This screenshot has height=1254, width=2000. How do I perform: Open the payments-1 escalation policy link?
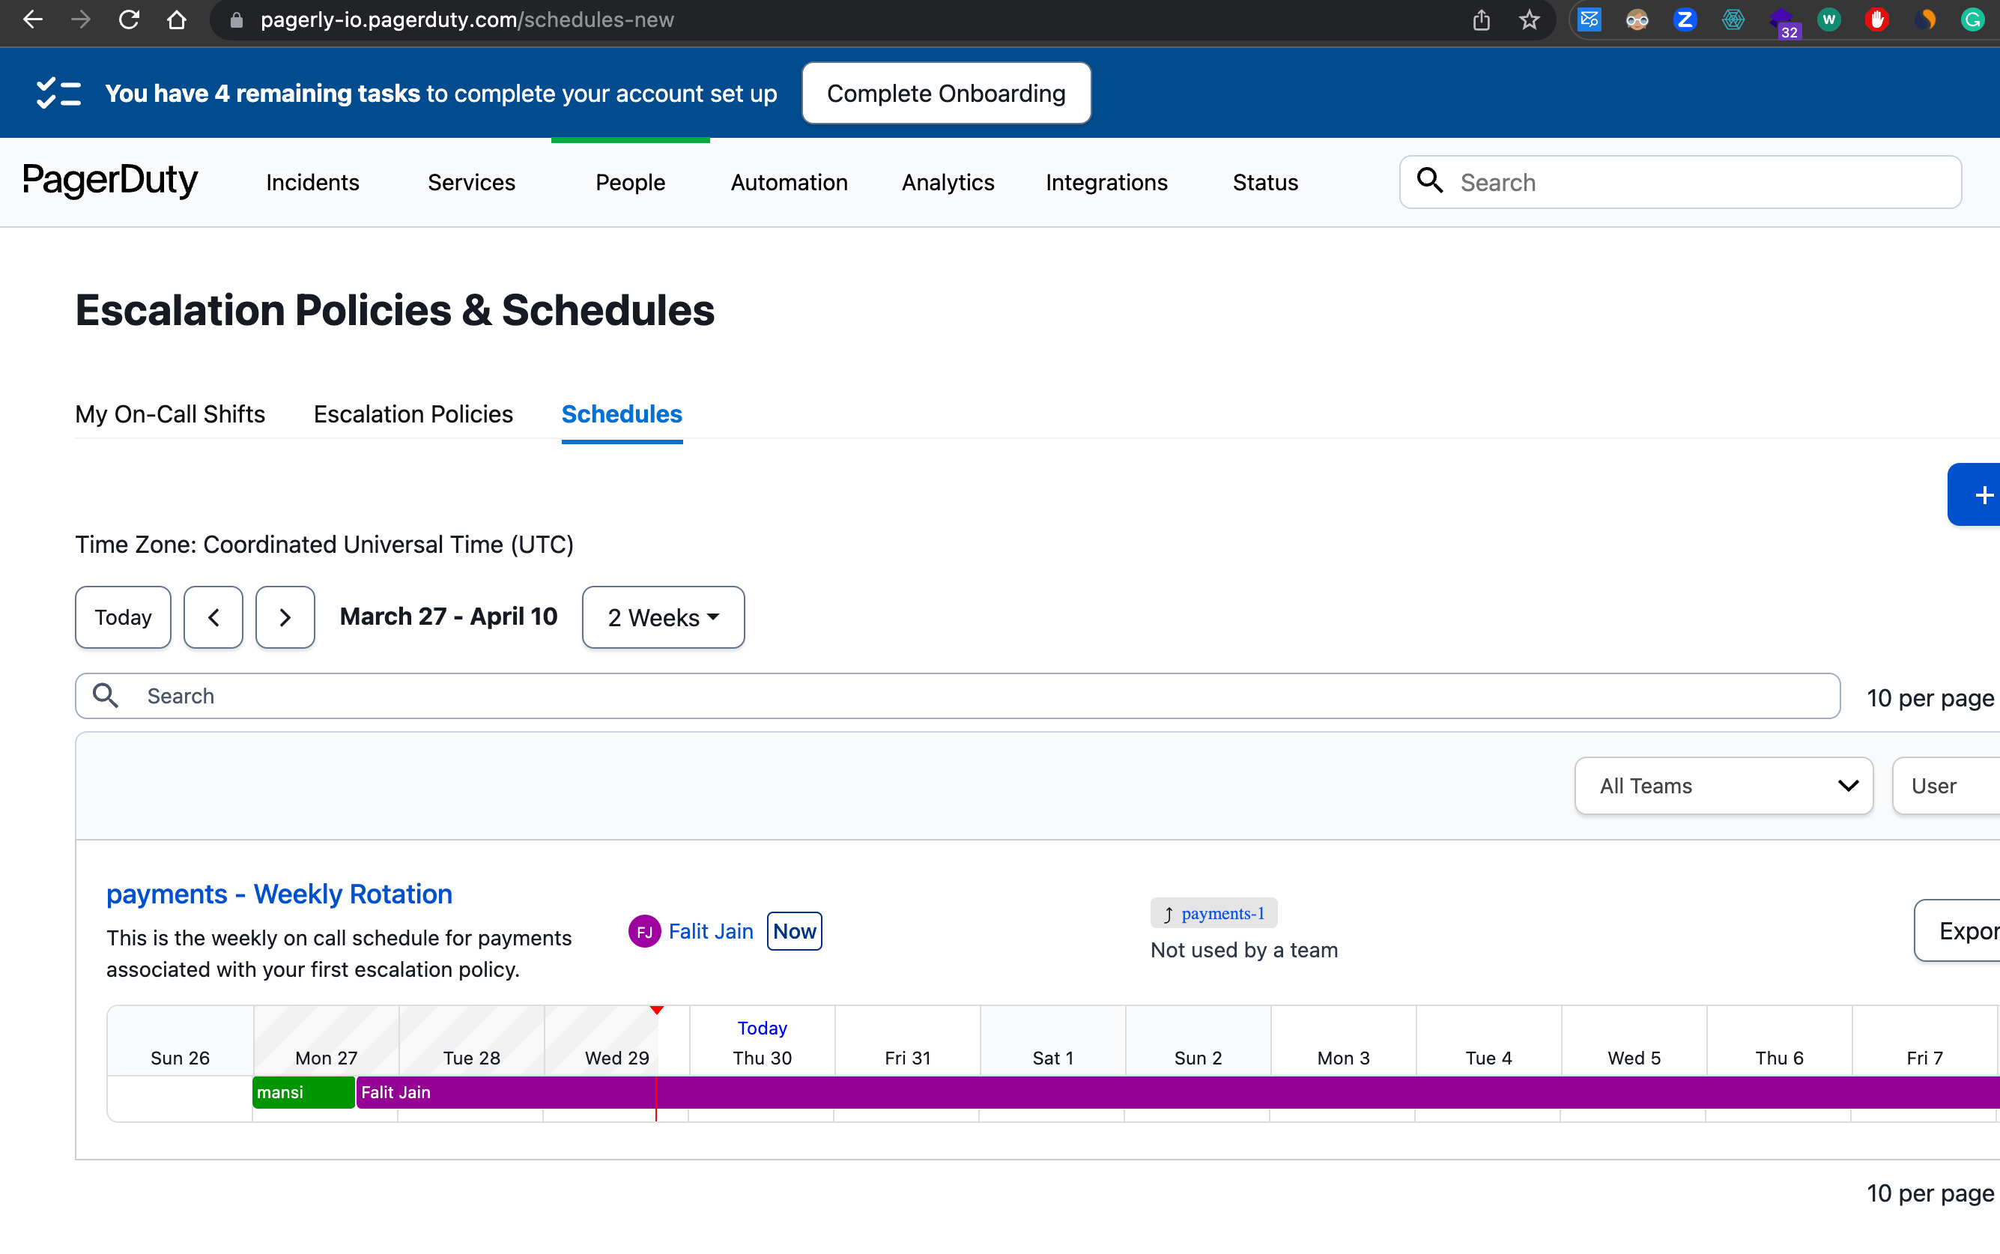[x=1223, y=913]
